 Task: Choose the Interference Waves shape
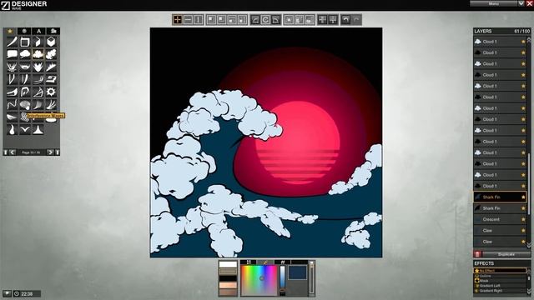[24, 117]
